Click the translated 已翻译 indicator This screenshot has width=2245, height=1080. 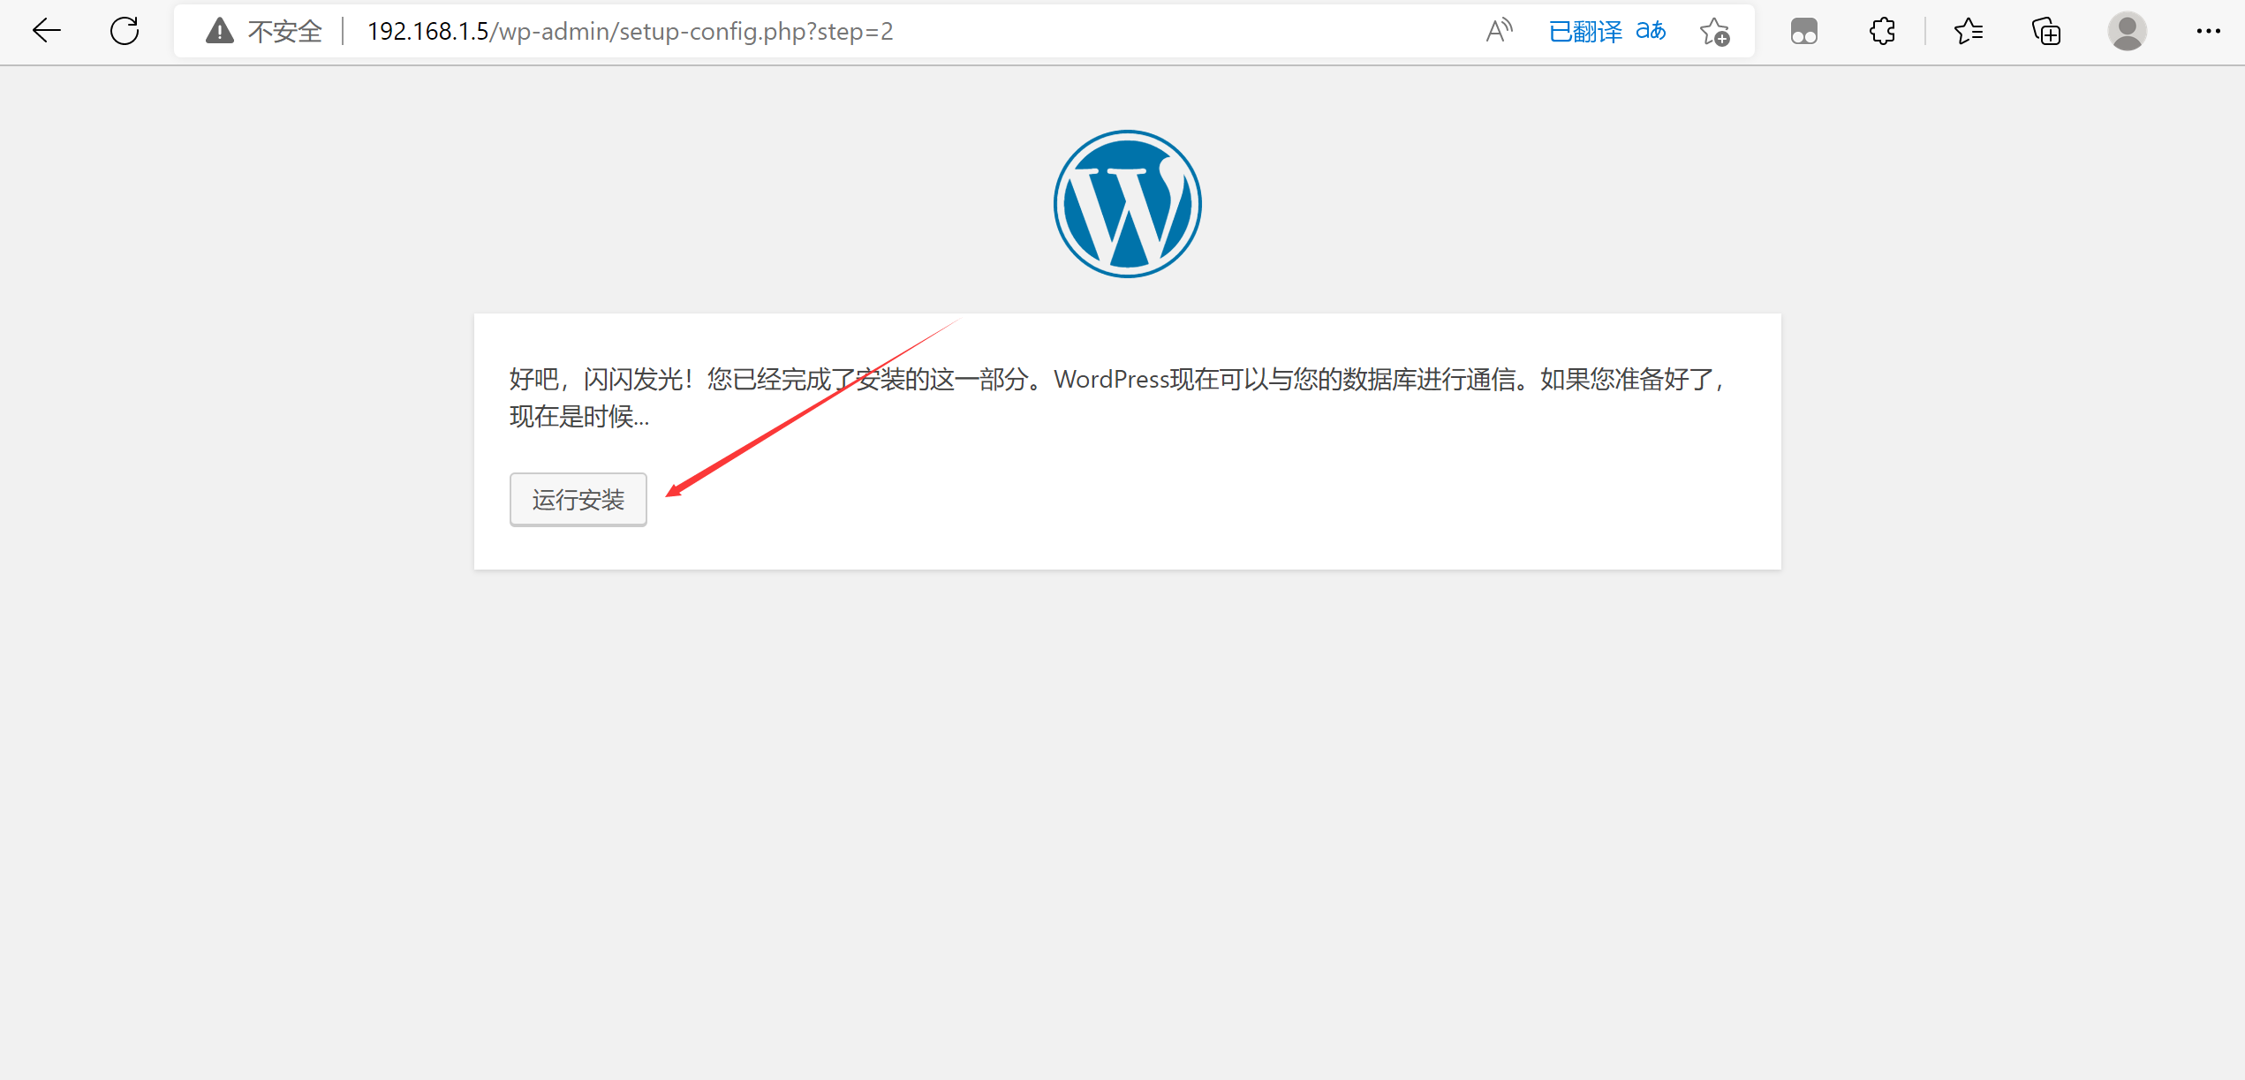click(1585, 31)
